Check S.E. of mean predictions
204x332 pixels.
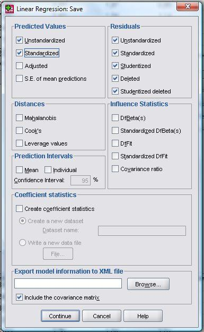click(x=19, y=79)
